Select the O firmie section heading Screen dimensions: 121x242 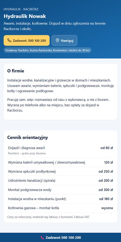pos(16,71)
